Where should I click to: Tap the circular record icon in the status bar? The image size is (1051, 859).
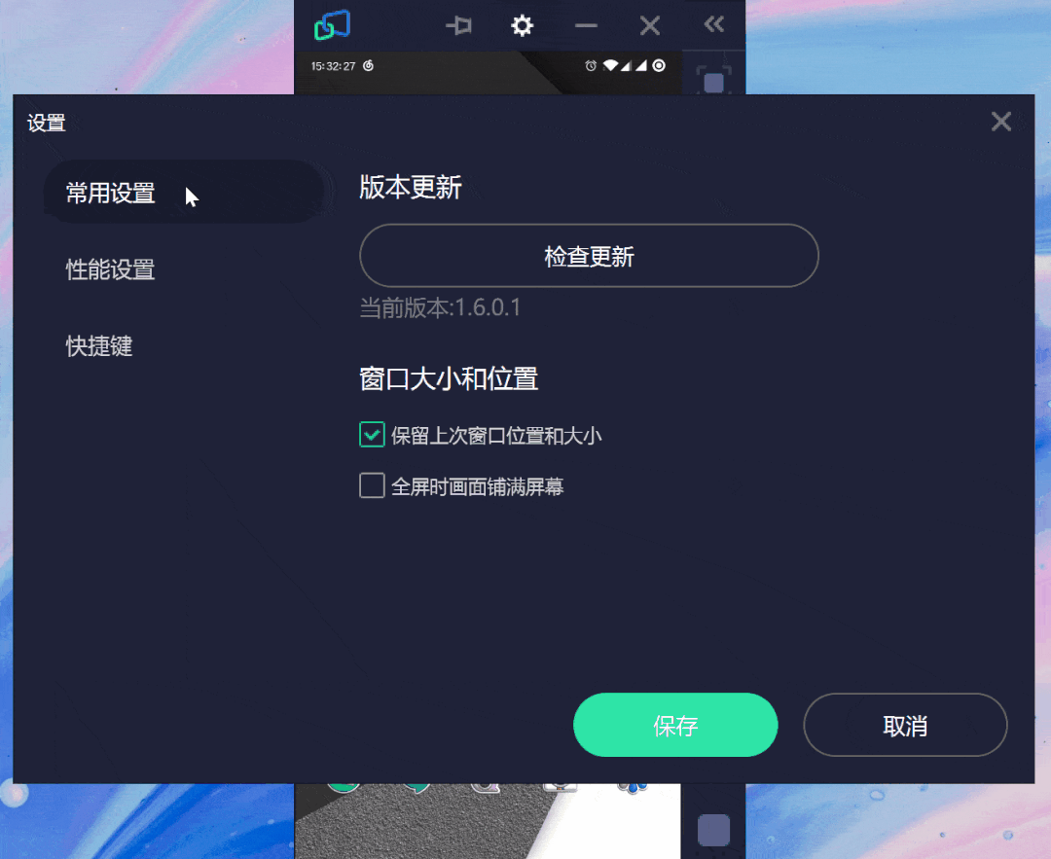(x=659, y=65)
